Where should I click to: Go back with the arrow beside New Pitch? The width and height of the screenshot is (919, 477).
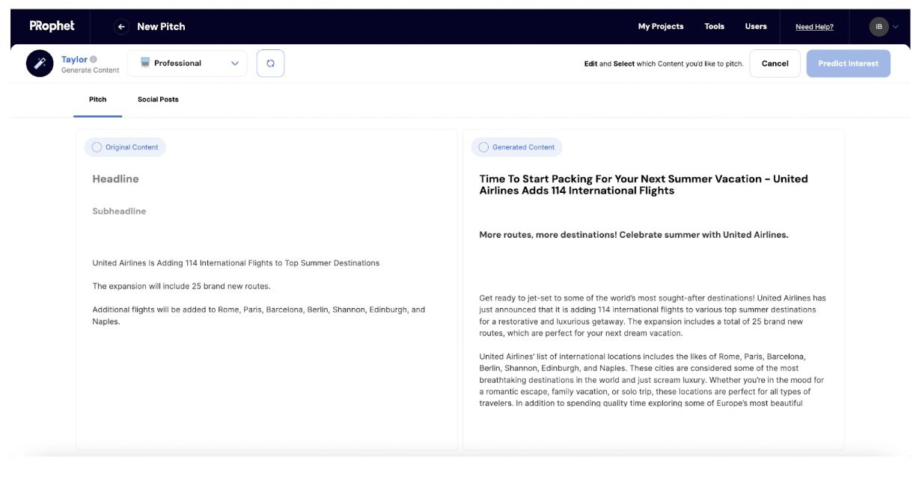(x=121, y=27)
